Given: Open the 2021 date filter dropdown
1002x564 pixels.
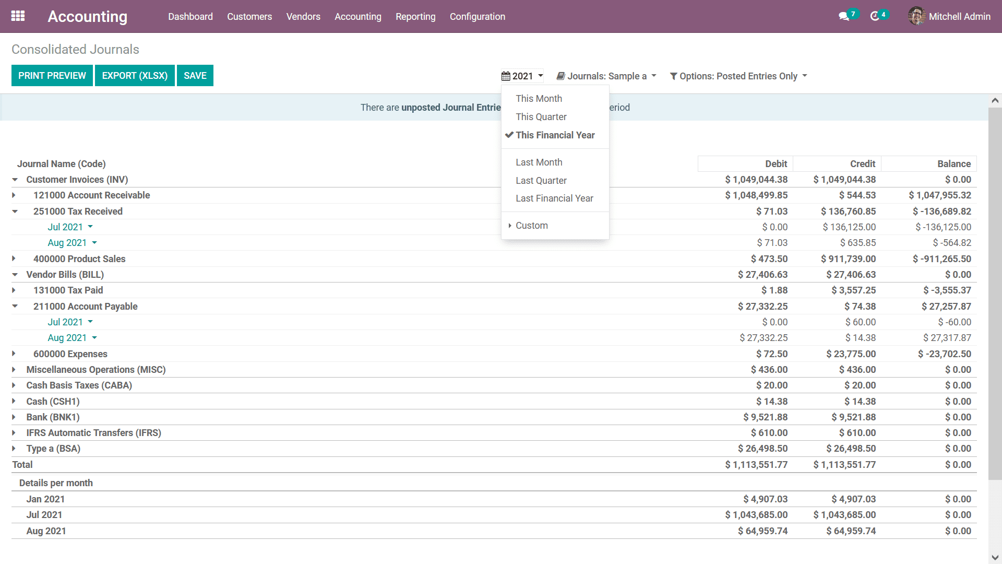Looking at the screenshot, I should point(522,76).
